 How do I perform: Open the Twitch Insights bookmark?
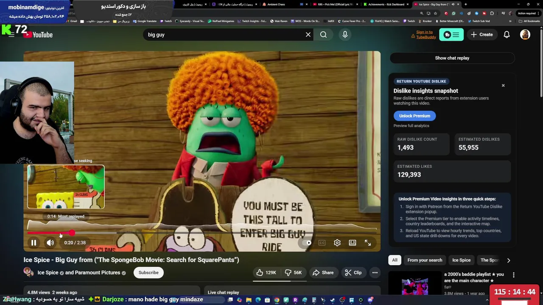[252, 21]
